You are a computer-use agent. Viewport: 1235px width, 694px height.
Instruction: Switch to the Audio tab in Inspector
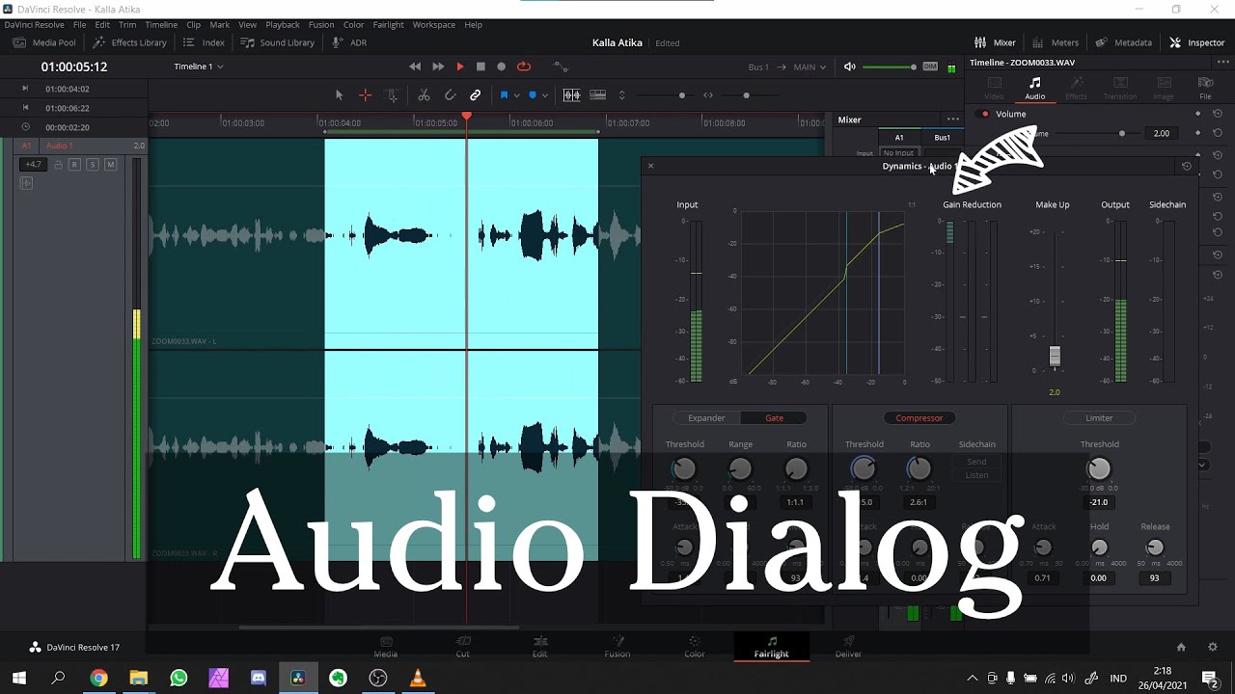coord(1034,89)
